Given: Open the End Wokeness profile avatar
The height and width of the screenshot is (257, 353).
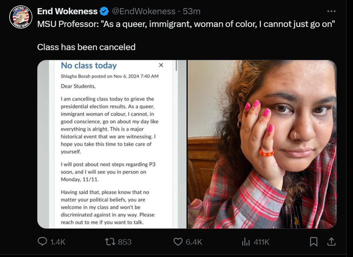Looking at the screenshot, I should click(21, 17).
